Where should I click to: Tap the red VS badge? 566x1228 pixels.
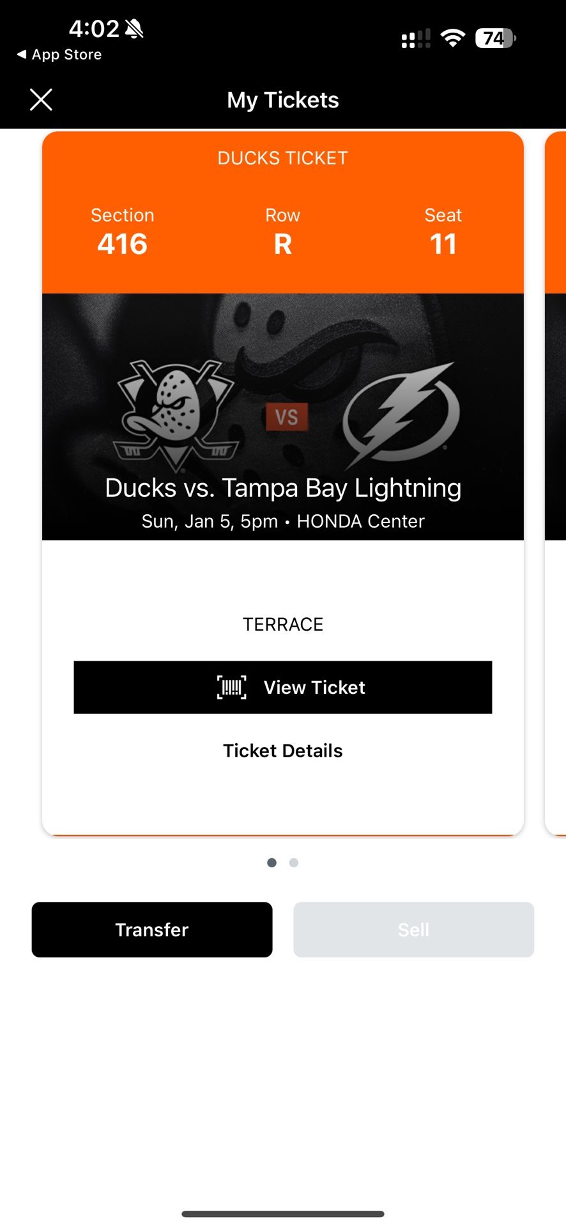click(287, 417)
